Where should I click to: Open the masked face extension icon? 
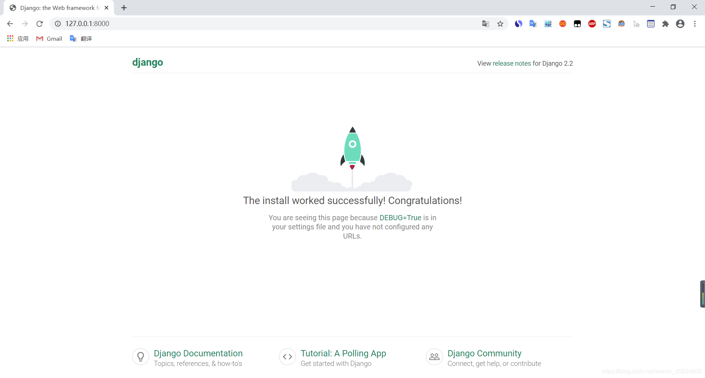click(621, 24)
